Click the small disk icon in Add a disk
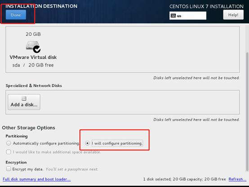 click(x=24, y=98)
